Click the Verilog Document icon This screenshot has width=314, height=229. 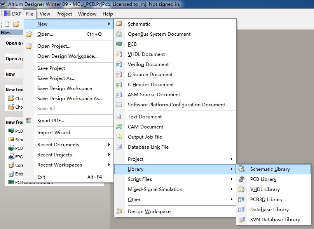pyautogui.click(x=119, y=64)
